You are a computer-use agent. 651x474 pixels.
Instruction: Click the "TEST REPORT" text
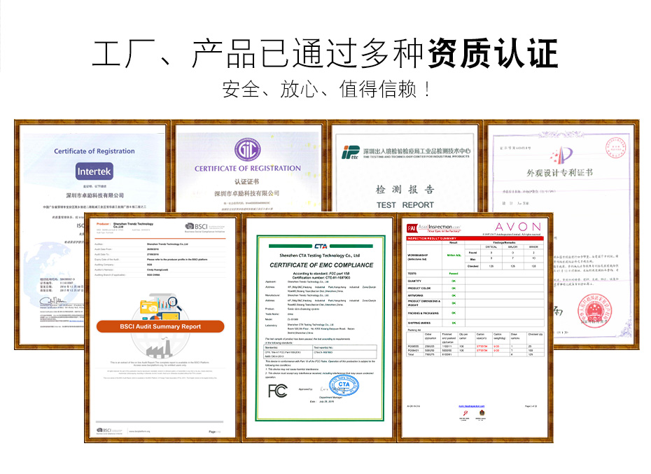pos(405,205)
